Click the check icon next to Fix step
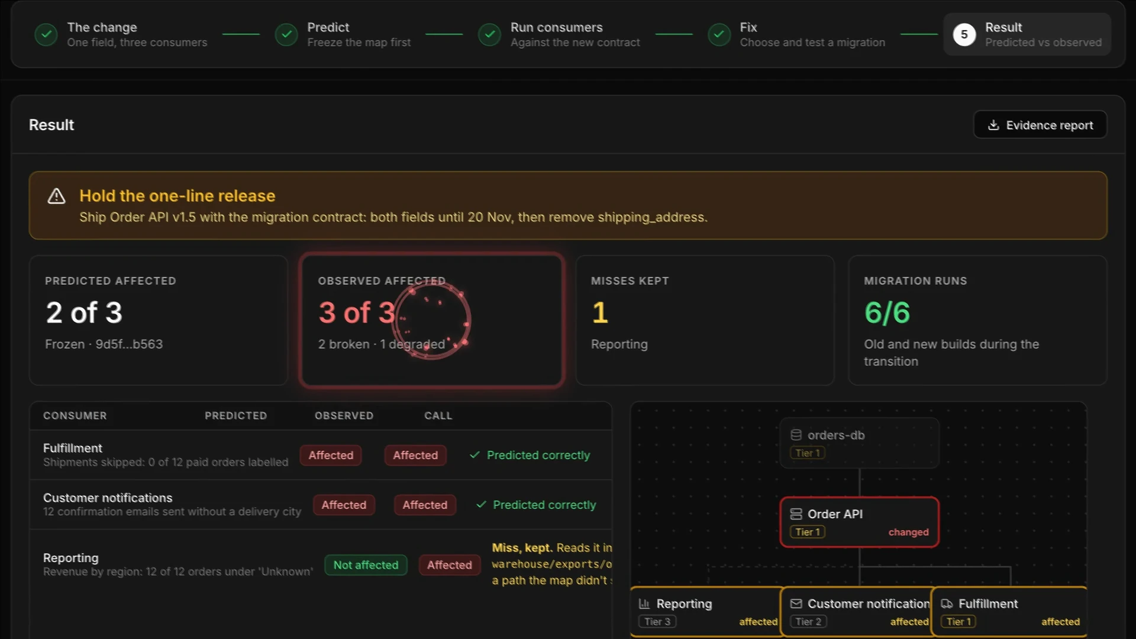The image size is (1136, 639). (719, 35)
